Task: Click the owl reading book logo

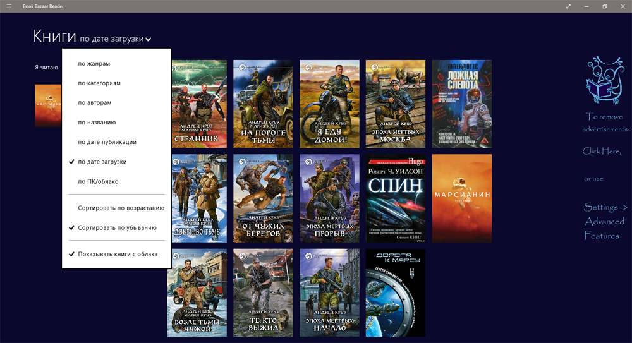Action: (x=605, y=81)
